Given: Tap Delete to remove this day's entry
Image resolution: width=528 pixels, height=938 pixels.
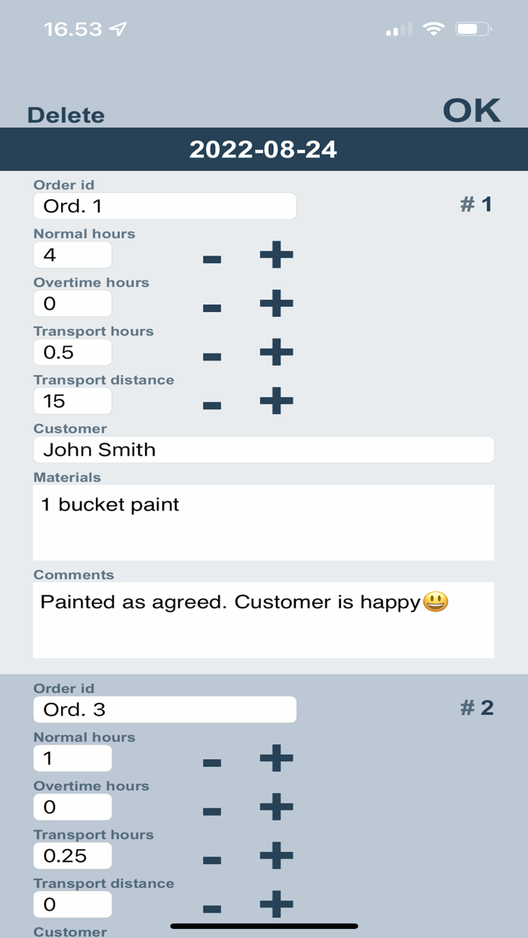Looking at the screenshot, I should click(65, 115).
